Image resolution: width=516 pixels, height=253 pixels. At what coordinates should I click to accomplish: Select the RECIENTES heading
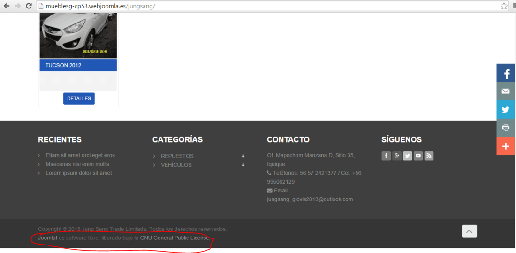click(x=60, y=140)
